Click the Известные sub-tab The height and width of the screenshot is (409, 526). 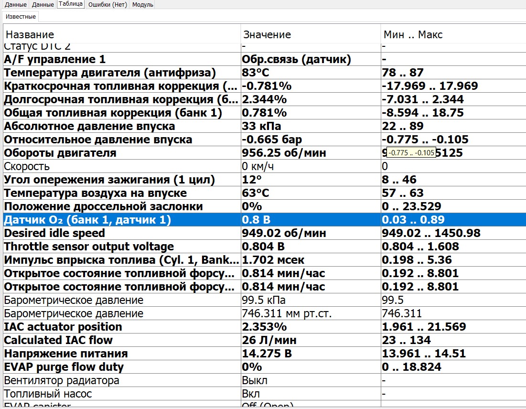click(x=21, y=17)
